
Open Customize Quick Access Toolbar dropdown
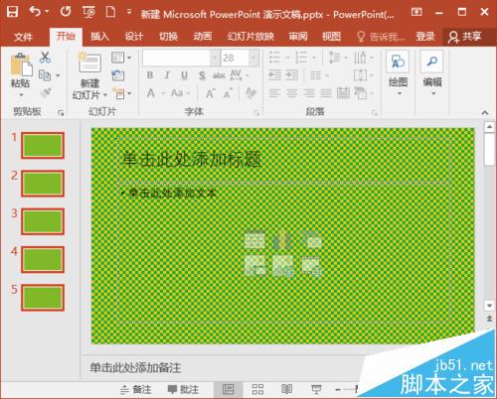pos(129,12)
